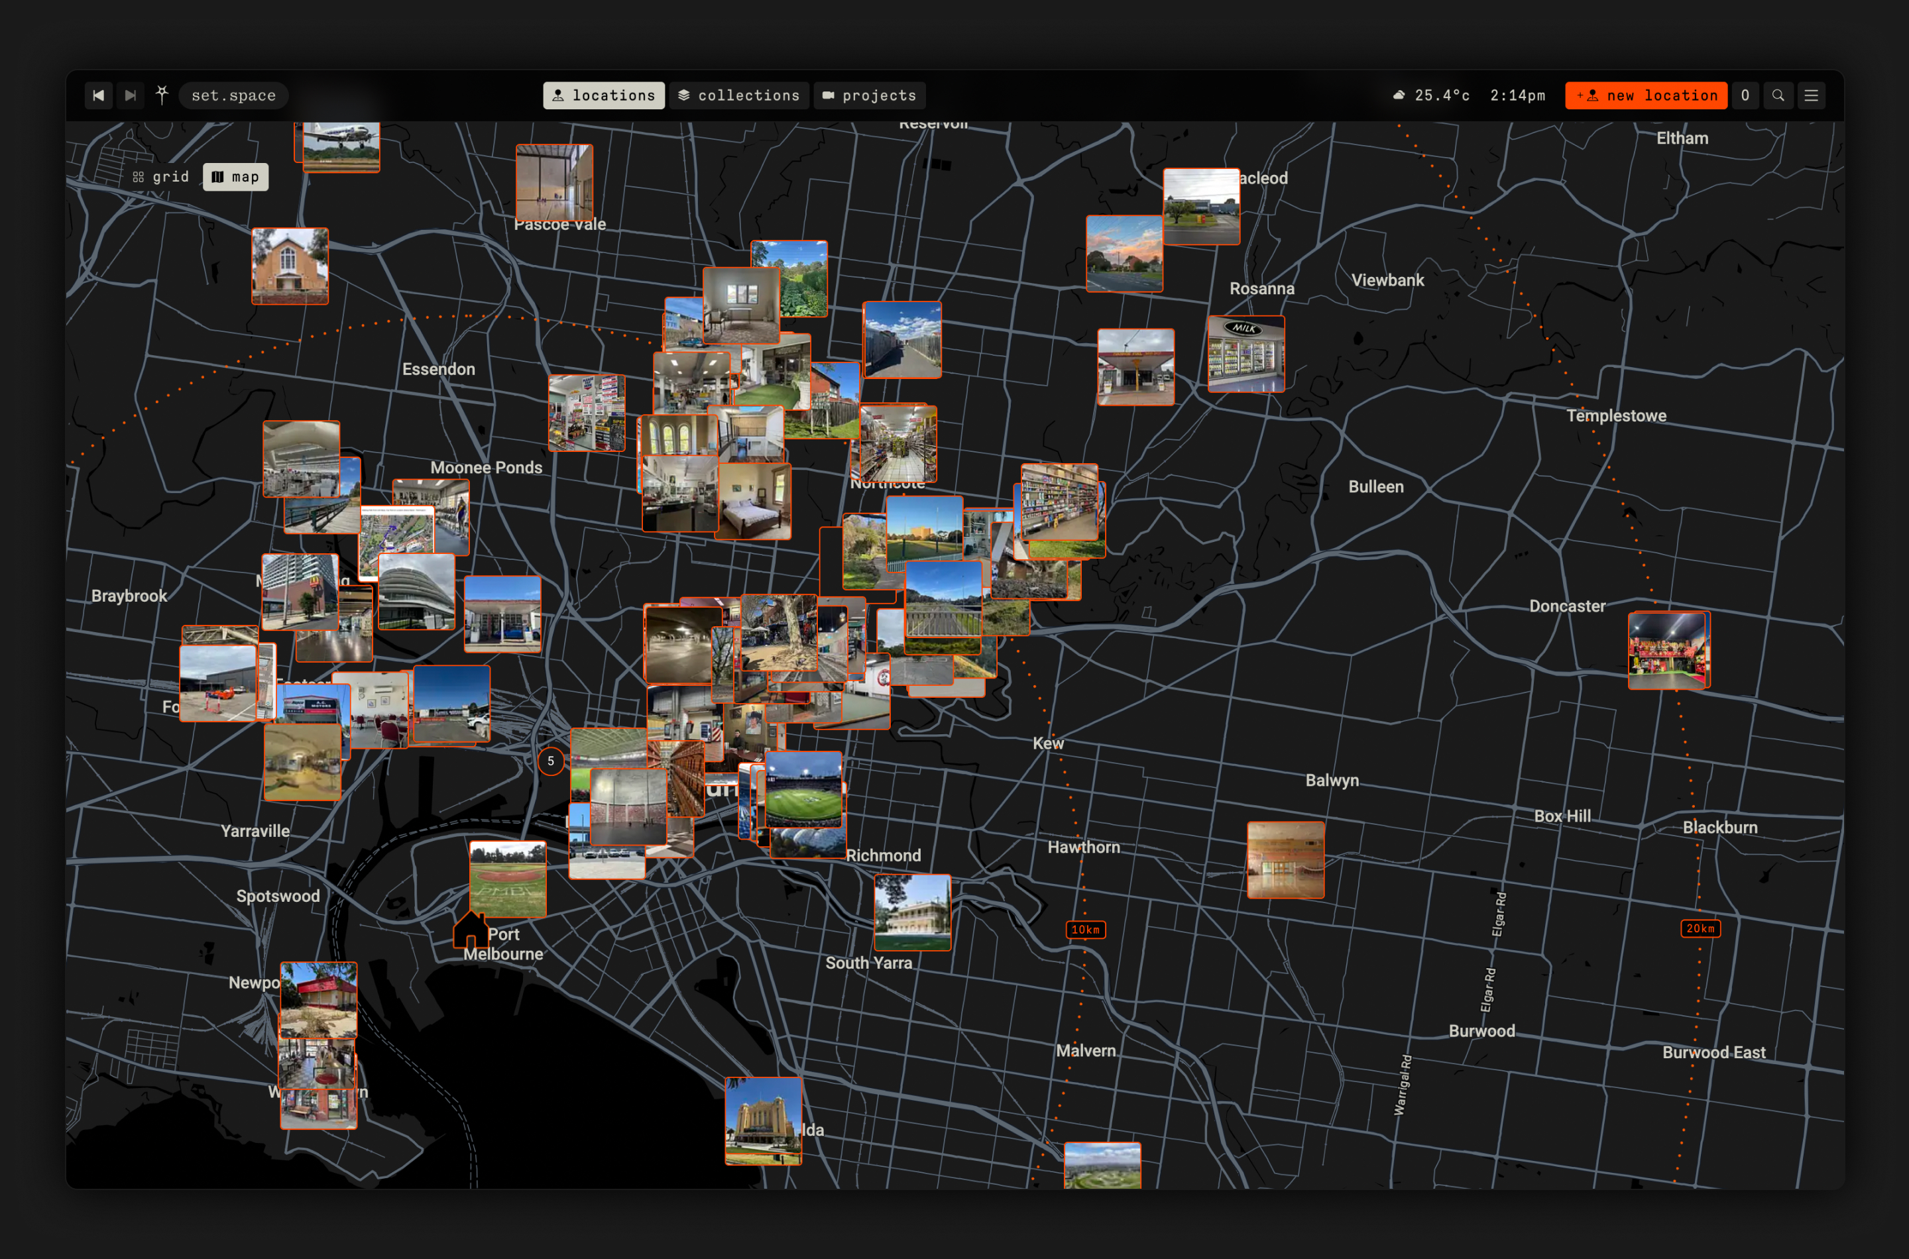Click the 2:14pm clock display
Image resolution: width=1909 pixels, height=1259 pixels.
(1518, 95)
